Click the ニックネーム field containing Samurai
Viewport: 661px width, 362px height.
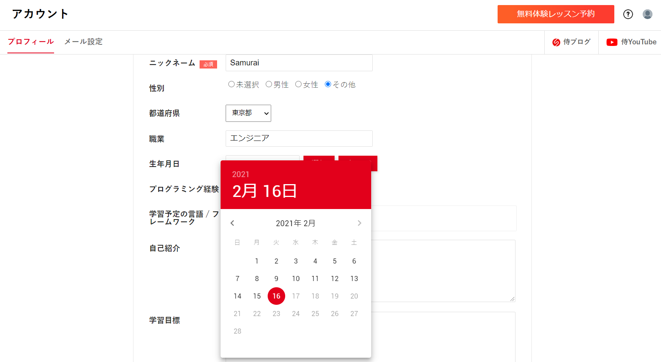[299, 63]
